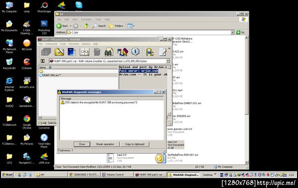This screenshot has width=298, height=188.
Task: Click the Up folder icon in Explorer
Action: 86,26
